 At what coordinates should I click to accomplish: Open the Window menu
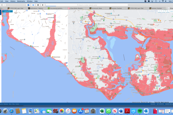click(x=30, y=1)
